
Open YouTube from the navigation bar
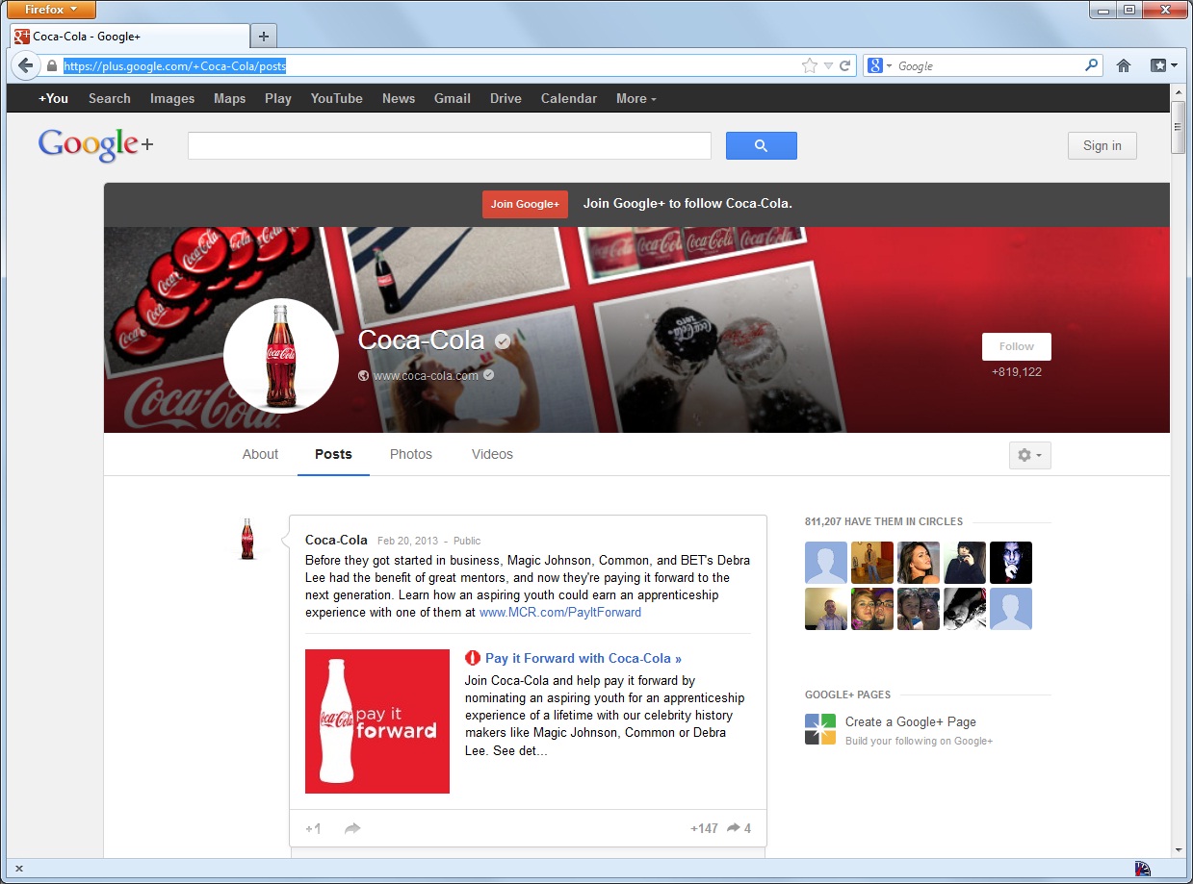(x=336, y=98)
